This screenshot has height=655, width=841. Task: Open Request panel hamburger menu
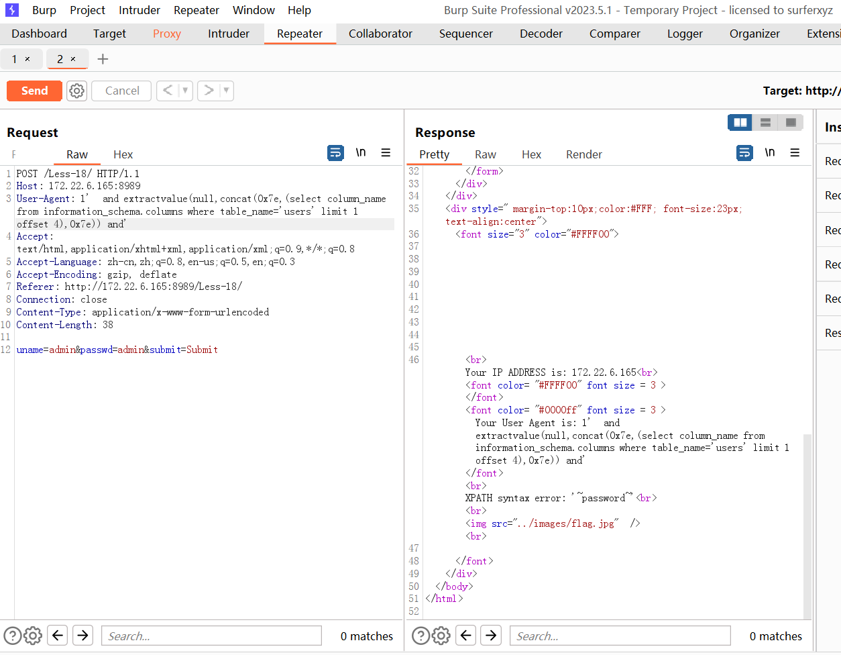(386, 153)
